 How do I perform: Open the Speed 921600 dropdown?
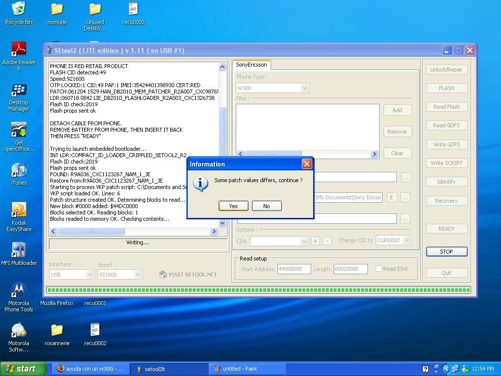click(138, 275)
